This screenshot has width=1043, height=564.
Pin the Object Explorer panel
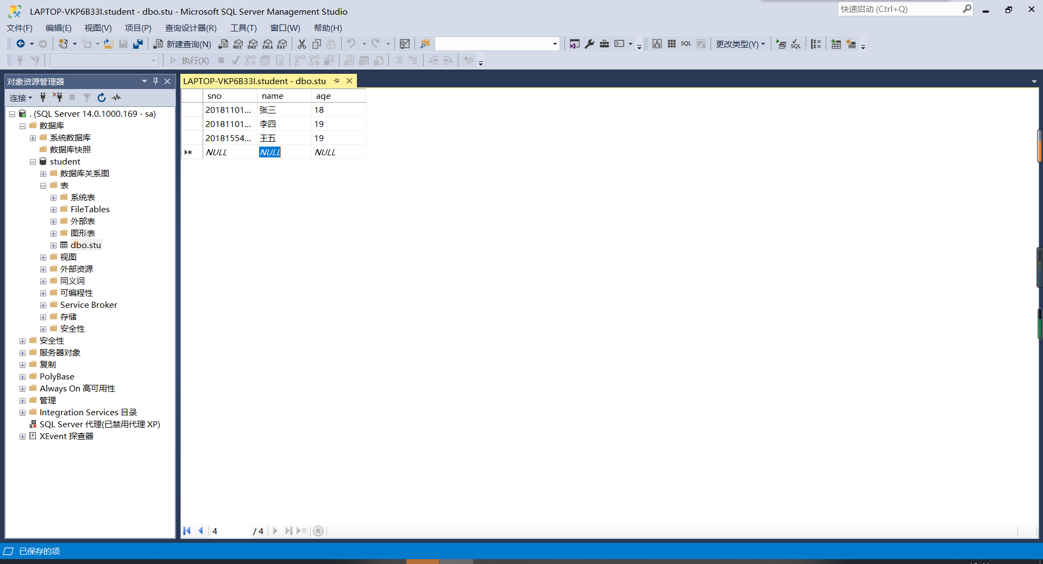pyautogui.click(x=155, y=81)
